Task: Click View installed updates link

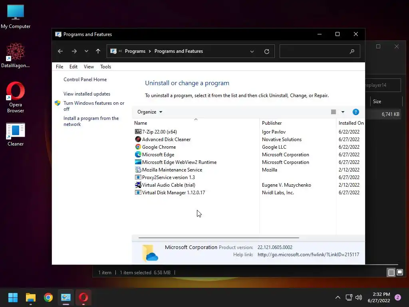Action: 87,94
